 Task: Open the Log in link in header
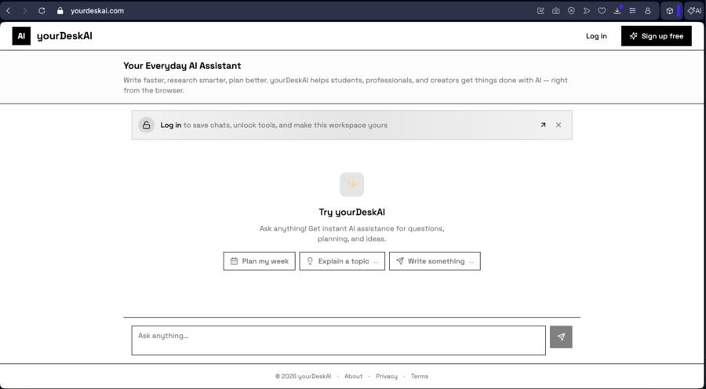596,36
